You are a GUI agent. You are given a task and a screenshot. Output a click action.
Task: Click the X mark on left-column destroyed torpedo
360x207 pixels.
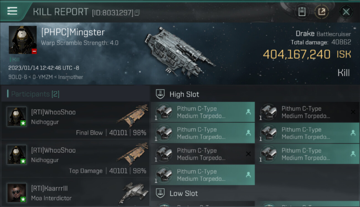click(x=248, y=154)
